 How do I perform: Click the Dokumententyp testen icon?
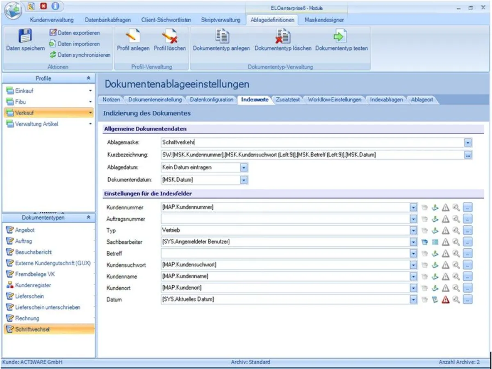(341, 36)
